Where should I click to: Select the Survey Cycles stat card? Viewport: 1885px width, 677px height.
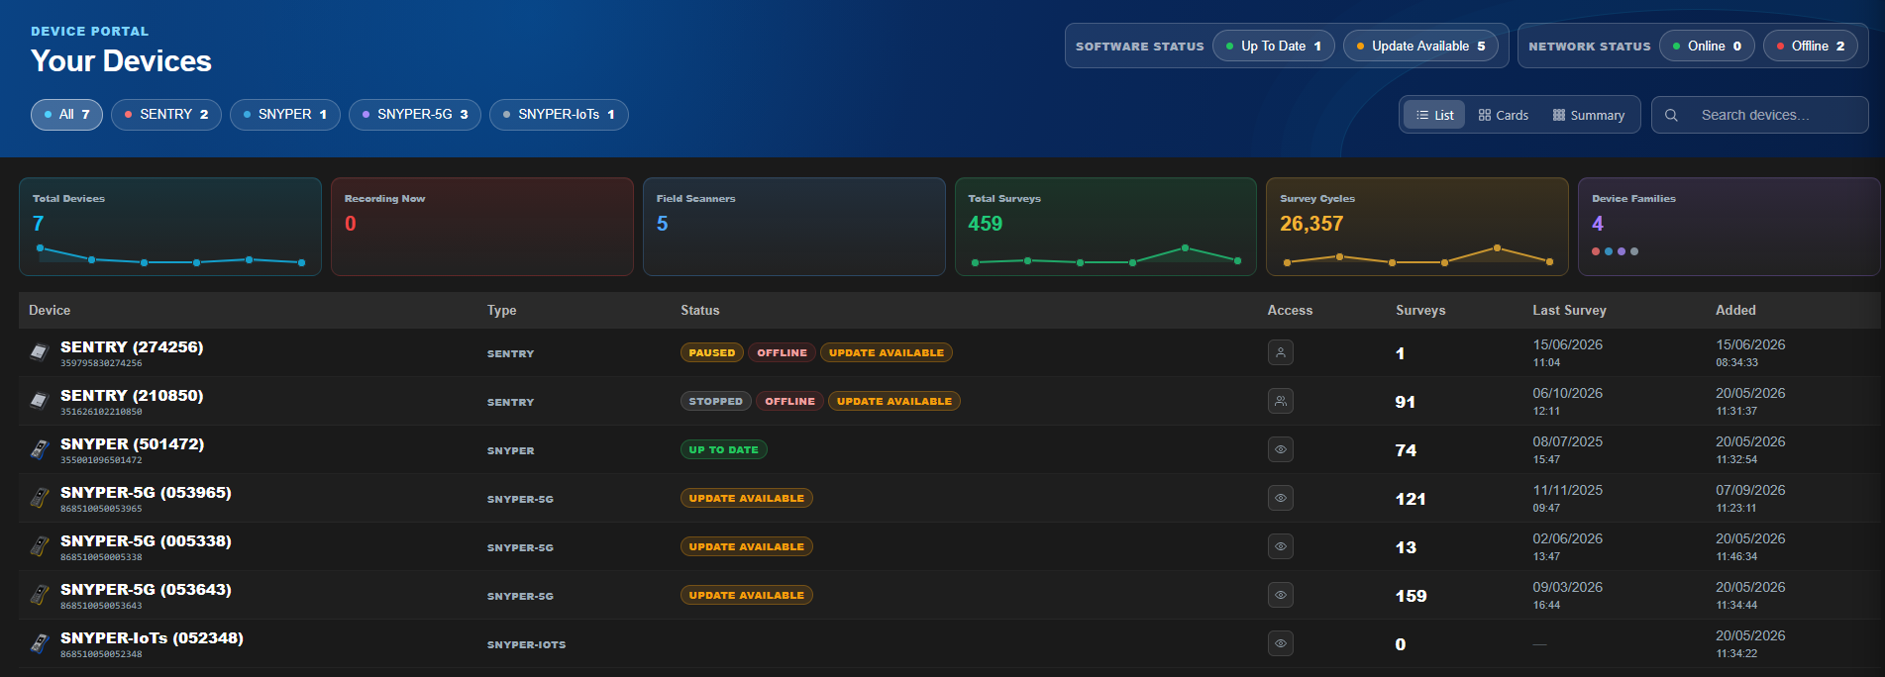point(1417,227)
